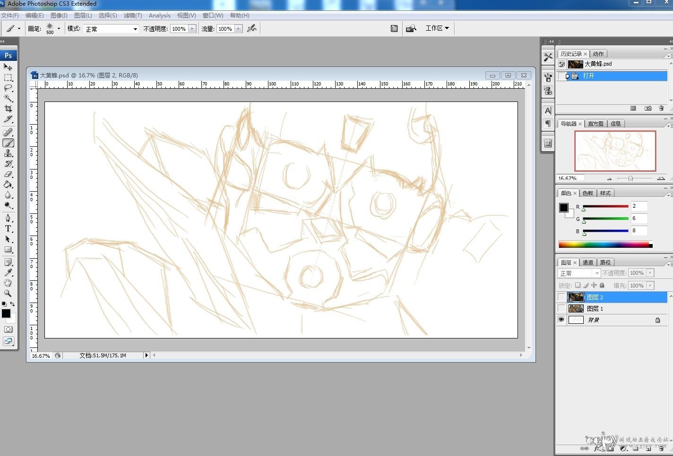Select the Crop tool
The width and height of the screenshot is (673, 456).
coord(8,109)
